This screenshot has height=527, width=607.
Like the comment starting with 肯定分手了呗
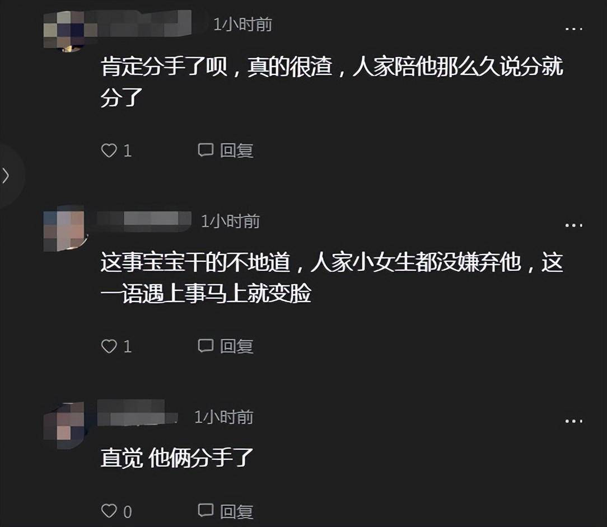click(x=109, y=150)
